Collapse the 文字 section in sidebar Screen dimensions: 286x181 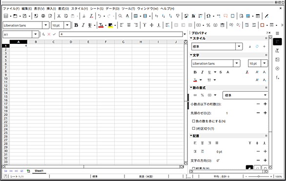pos(191,55)
